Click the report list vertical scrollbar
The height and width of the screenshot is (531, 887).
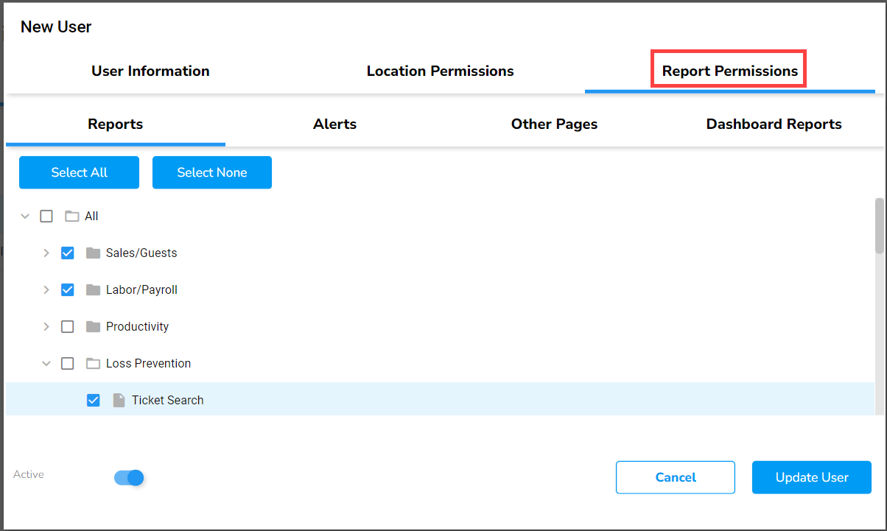click(879, 226)
